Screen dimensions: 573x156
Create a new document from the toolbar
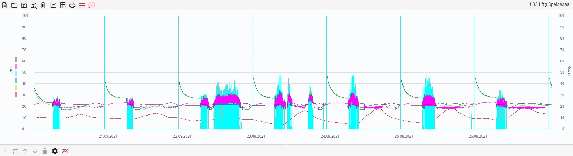point(5,5)
